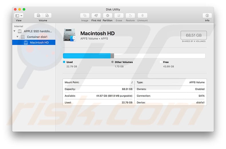
Task: Click the white free space bar segment
Action: click(x=160, y=56)
